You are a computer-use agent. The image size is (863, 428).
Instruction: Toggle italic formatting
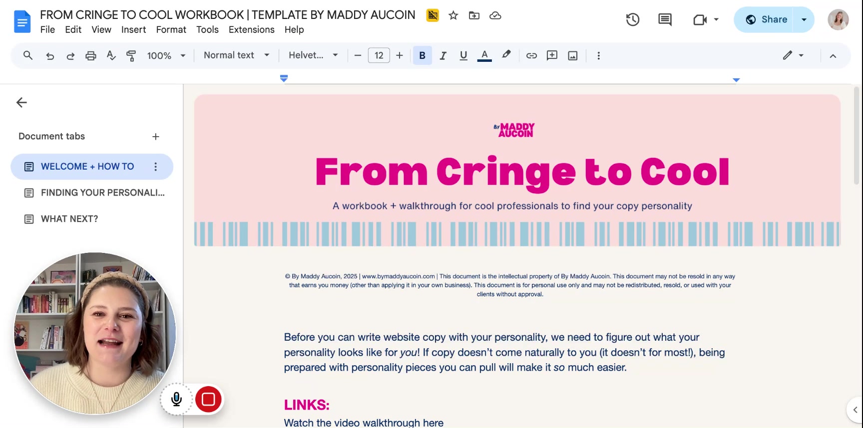[443, 56]
